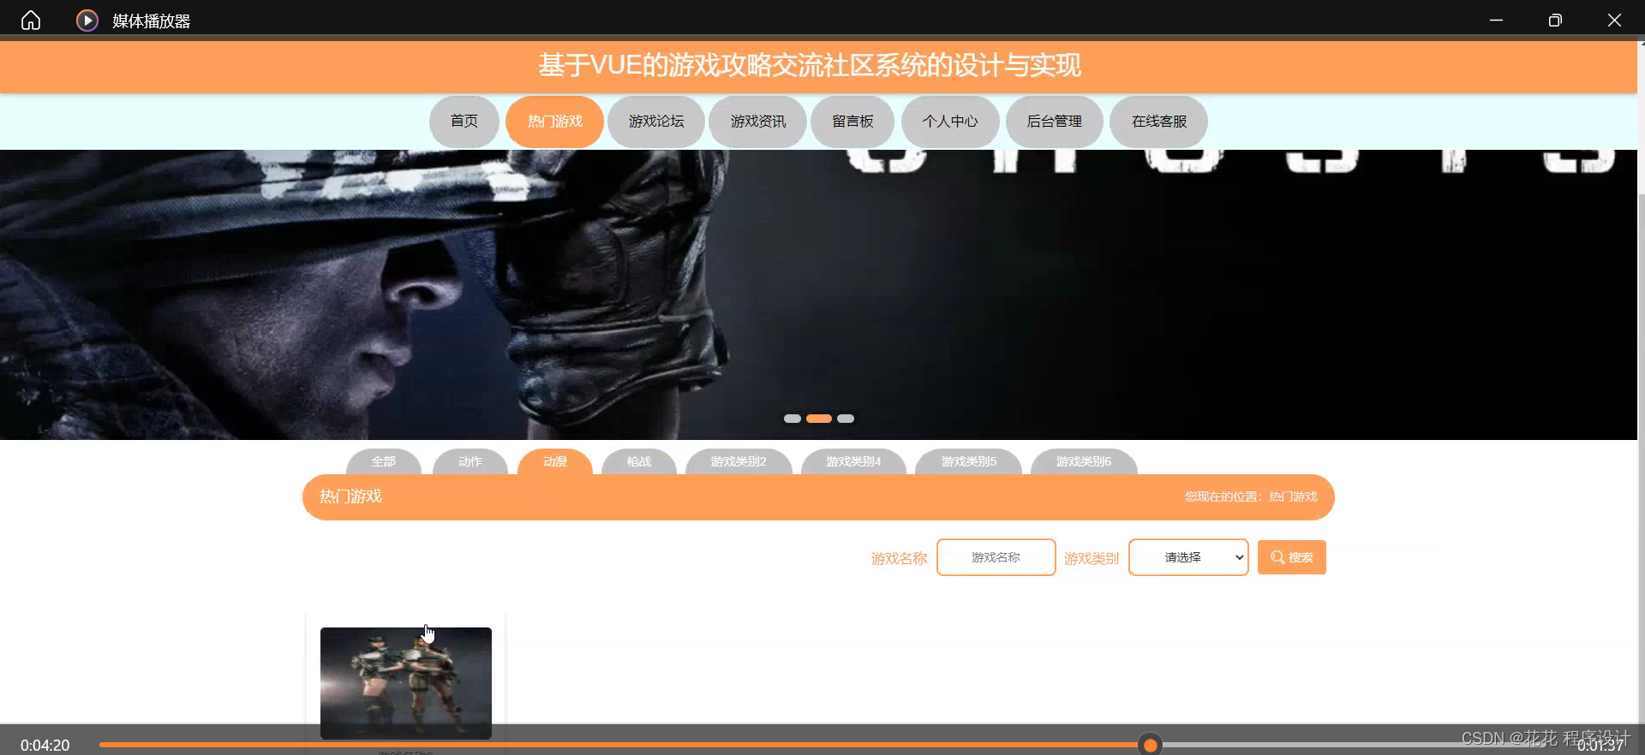Select the 游戏类别2 category tab
Viewport: 1645px width, 755px height.
tap(739, 461)
